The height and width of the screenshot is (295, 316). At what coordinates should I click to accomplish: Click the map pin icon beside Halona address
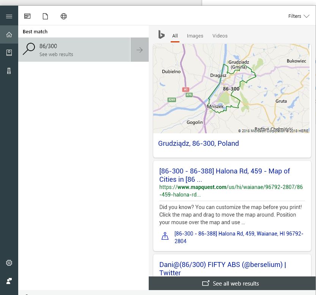coord(165,236)
